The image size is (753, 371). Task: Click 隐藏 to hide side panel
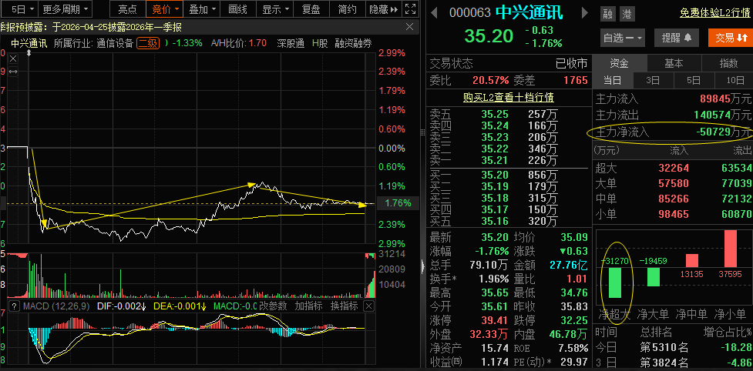[383, 8]
